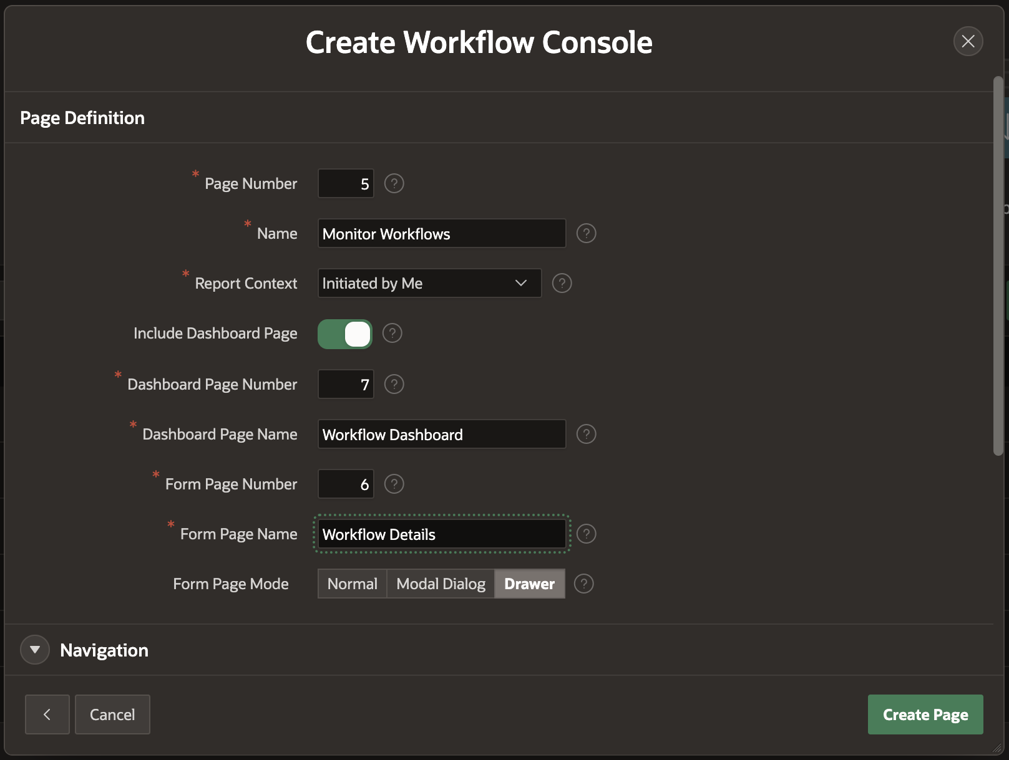Switch to Modal Dialog page mode

point(441,584)
